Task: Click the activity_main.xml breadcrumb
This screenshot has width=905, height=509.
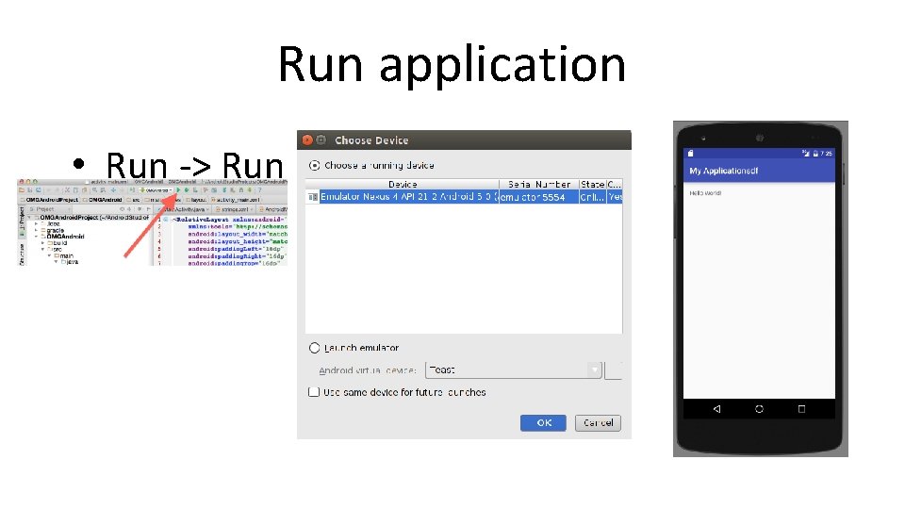Action: point(236,200)
